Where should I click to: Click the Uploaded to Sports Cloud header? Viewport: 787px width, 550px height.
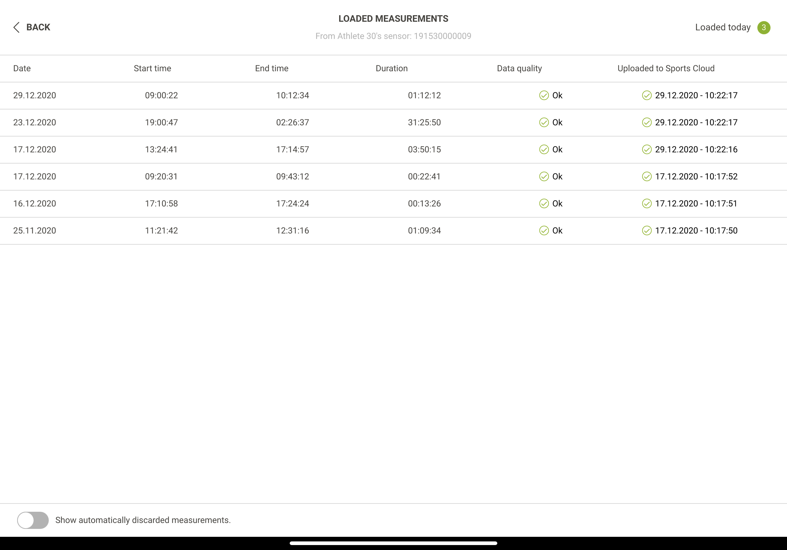(666, 69)
